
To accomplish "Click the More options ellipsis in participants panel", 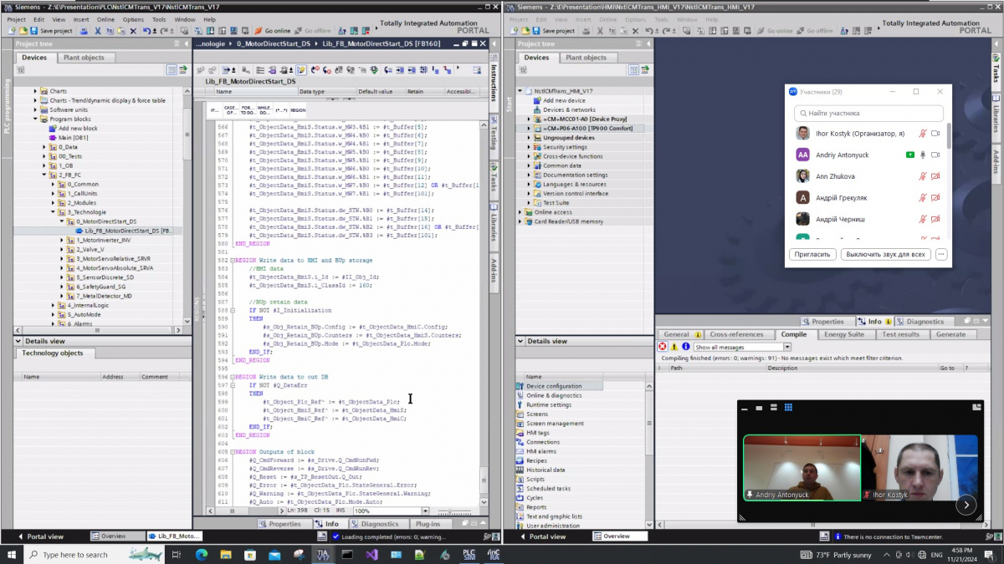I will pyautogui.click(x=941, y=254).
